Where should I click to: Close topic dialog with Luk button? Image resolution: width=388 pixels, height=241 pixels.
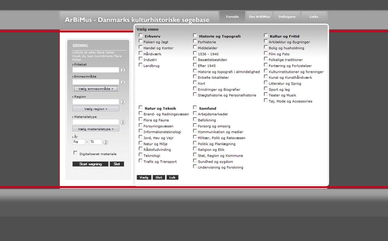pos(172,177)
